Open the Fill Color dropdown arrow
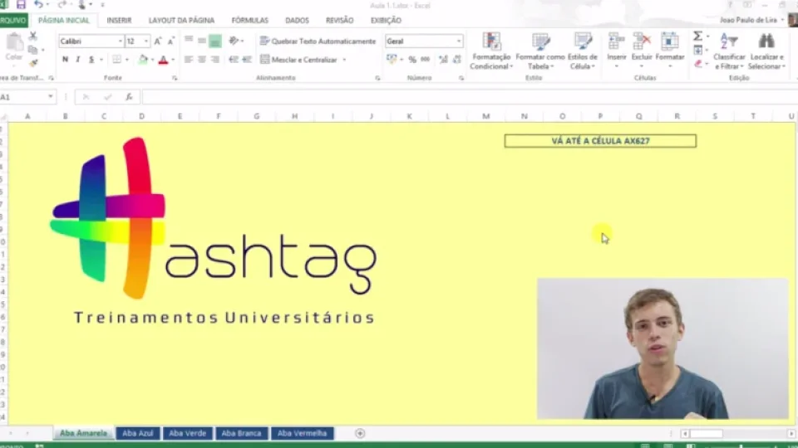 coord(152,60)
